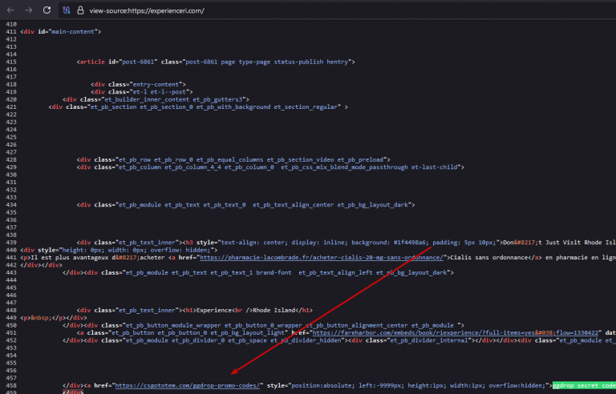616x394 pixels.
Task: Click the "entry-content" class value
Action: [x=156, y=84]
